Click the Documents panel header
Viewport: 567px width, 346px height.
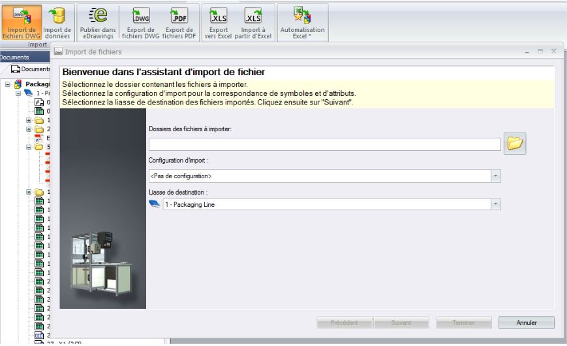point(25,57)
